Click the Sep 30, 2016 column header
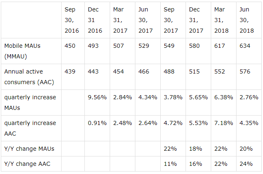Viewport: 263px width, 174px height. tap(72, 20)
